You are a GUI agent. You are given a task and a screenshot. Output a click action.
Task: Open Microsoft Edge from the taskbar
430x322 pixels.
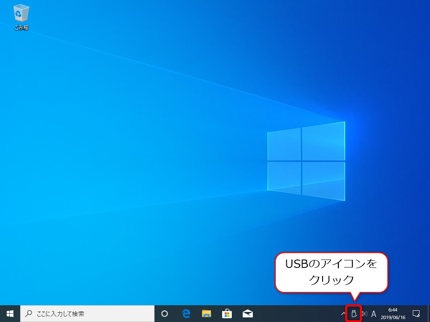[x=185, y=313]
